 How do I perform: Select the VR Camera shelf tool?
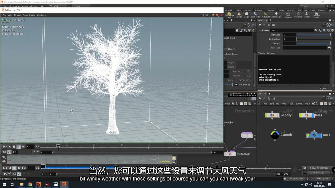[298, 15]
